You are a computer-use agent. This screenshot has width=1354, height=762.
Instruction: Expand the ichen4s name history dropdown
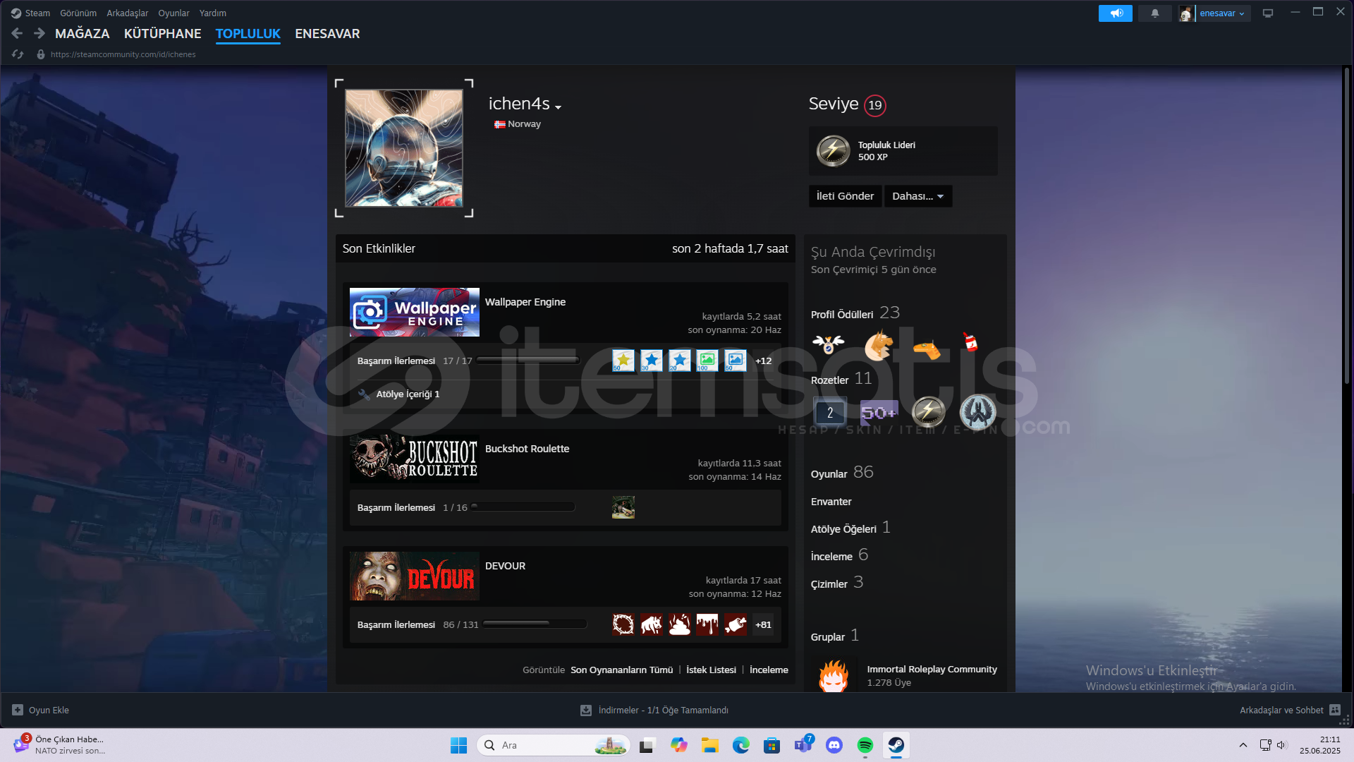558,107
